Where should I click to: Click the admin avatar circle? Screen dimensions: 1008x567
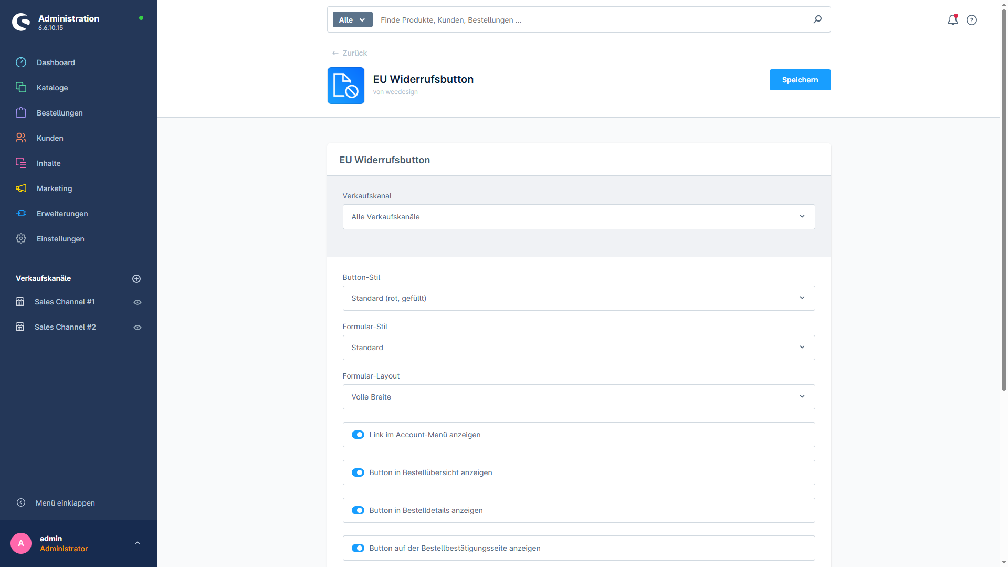[21, 543]
